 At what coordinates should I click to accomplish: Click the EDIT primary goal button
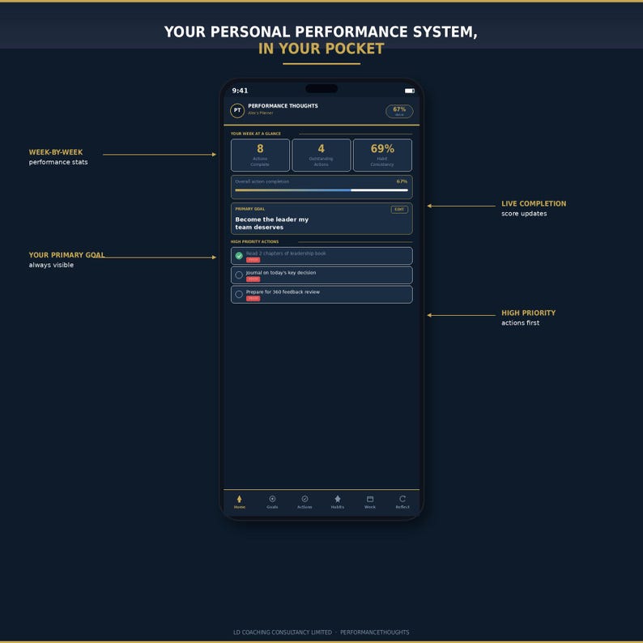tap(399, 210)
